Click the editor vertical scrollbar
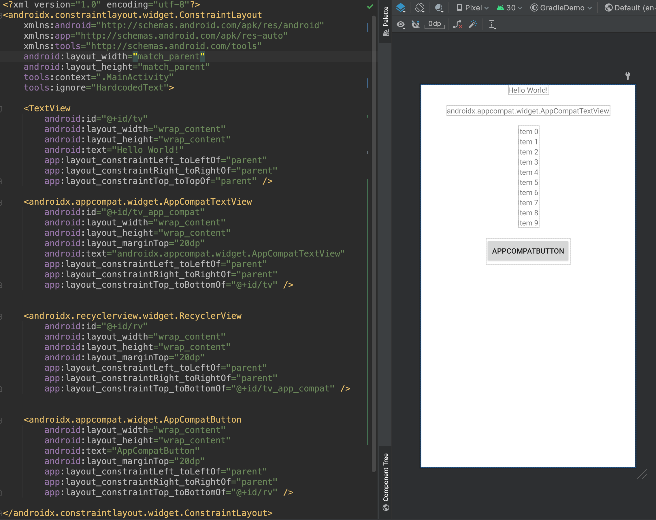This screenshot has width=656, height=520. (x=374, y=243)
